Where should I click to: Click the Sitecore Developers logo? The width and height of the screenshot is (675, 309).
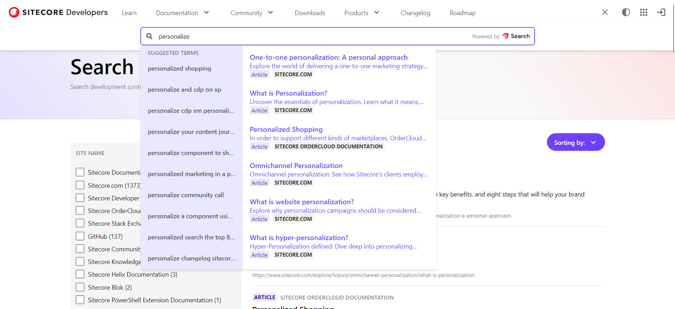[58, 12]
